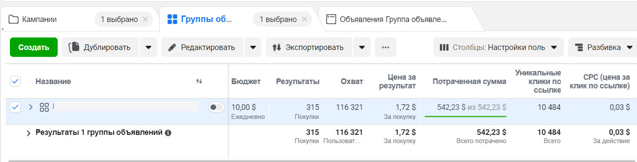637x162 pixels.
Task: Click the Экспортировать button
Action: tap(309, 47)
